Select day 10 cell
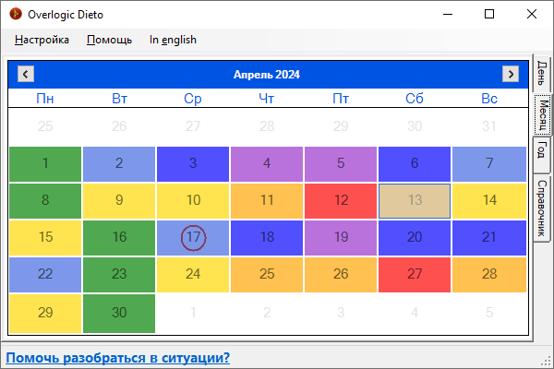This screenshot has height=369, width=554. point(193,201)
